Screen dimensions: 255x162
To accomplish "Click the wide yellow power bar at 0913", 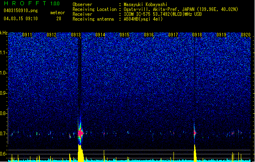I will (81, 153).
